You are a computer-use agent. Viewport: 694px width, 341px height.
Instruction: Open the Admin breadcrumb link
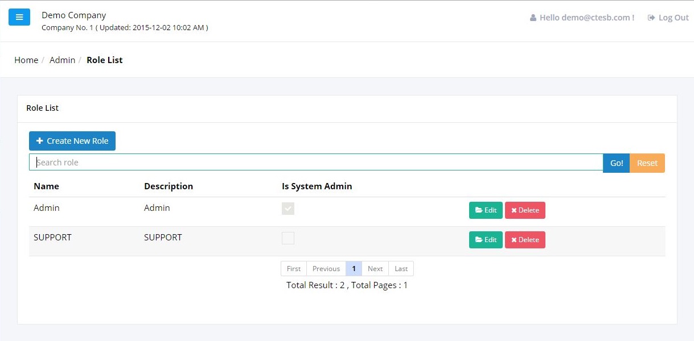coord(62,60)
